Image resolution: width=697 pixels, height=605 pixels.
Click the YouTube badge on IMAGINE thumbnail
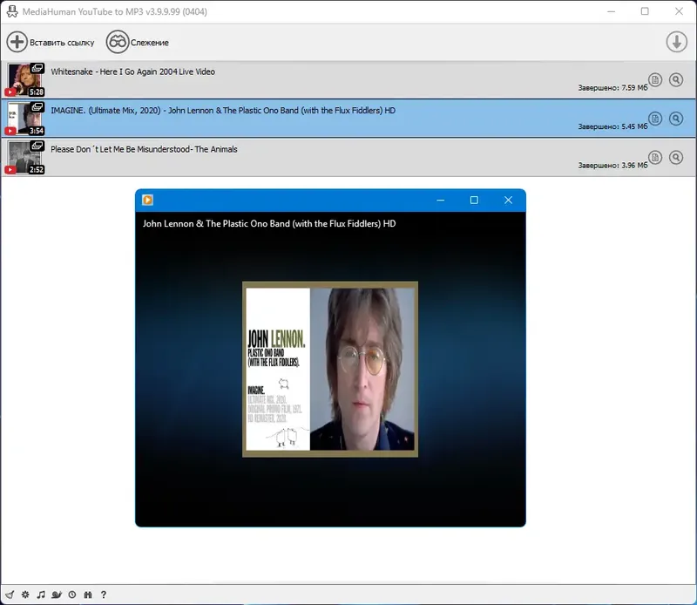10,131
